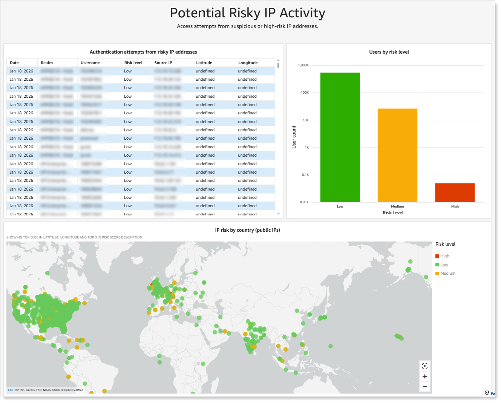Screen dimensions: 501x403
Task: Click the Source IP column header
Action: (162, 63)
